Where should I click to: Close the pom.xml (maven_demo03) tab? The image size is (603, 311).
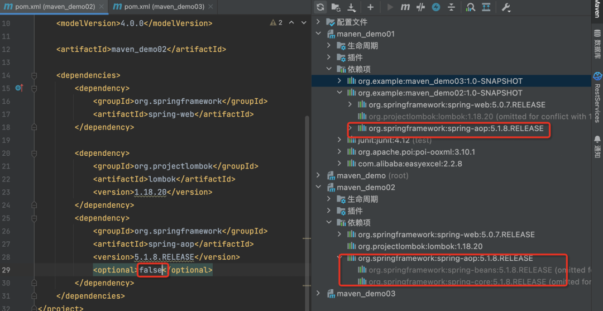(210, 7)
